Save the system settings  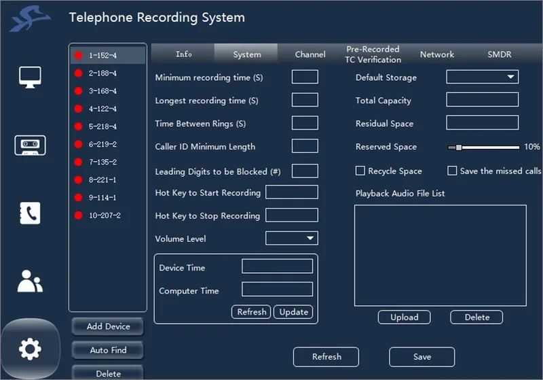tap(422, 357)
